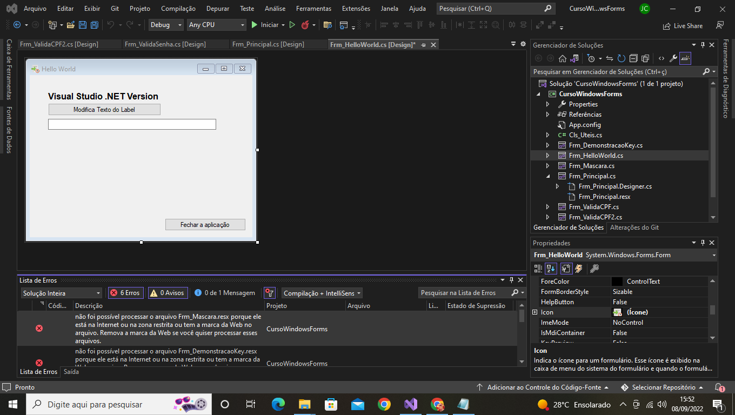Click the ForeColor black color swatch
Image resolution: width=735 pixels, height=415 pixels.
pyautogui.click(x=617, y=282)
